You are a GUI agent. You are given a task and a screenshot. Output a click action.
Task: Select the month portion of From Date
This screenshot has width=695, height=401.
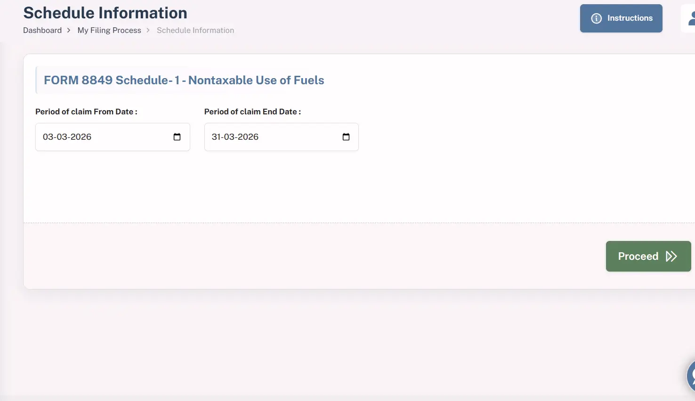pyautogui.click(x=62, y=137)
